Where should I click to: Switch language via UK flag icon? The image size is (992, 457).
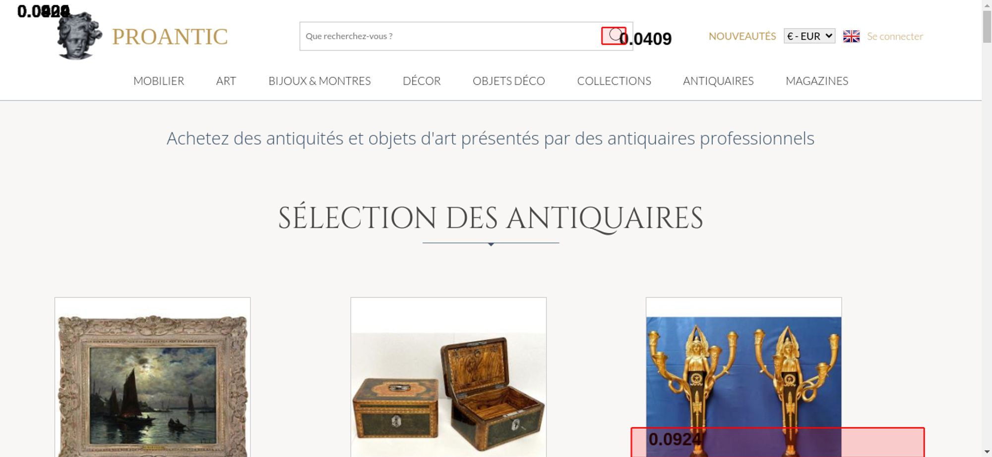[851, 36]
